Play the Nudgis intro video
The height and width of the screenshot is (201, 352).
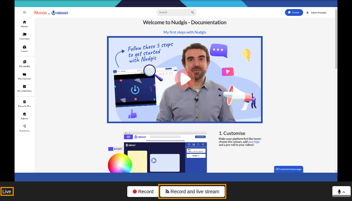tap(184, 79)
